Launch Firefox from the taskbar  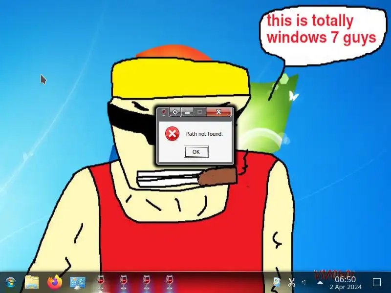pos(55,282)
